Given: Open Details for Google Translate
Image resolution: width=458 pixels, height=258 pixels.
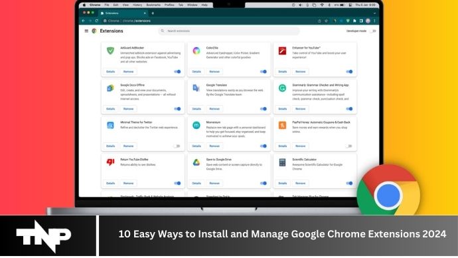Looking at the screenshot, I should [196, 109].
